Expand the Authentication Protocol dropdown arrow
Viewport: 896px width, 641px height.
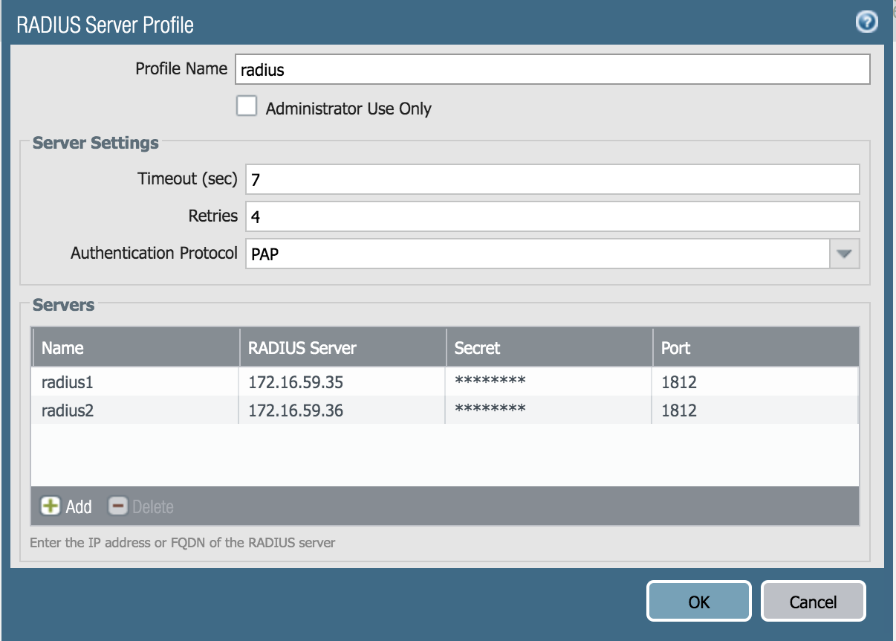click(x=843, y=254)
